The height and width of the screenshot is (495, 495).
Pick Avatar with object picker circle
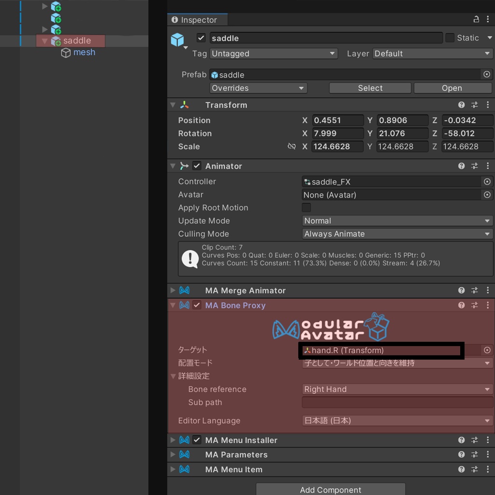click(487, 195)
